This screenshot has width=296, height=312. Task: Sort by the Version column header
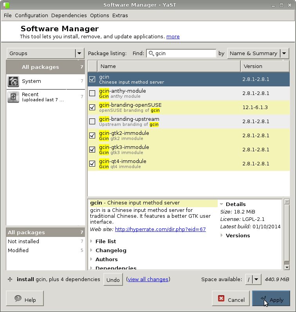coord(265,66)
